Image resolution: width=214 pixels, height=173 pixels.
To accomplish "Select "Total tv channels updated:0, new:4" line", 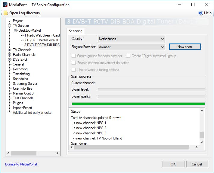I will [96, 118].
